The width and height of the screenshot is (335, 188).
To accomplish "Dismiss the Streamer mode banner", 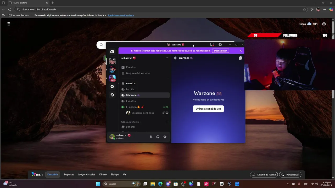I will 241,51.
